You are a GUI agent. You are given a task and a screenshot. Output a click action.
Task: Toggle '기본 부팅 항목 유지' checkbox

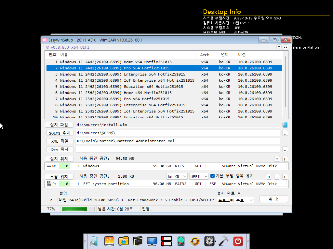coord(212,176)
